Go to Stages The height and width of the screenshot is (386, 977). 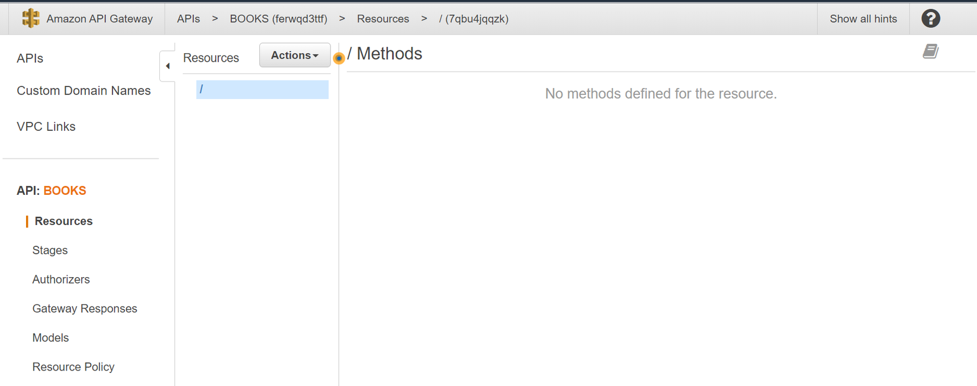point(50,250)
